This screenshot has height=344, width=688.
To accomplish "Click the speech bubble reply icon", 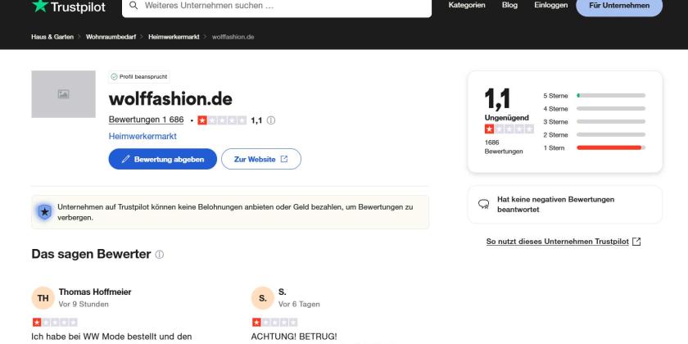I will [483, 204].
